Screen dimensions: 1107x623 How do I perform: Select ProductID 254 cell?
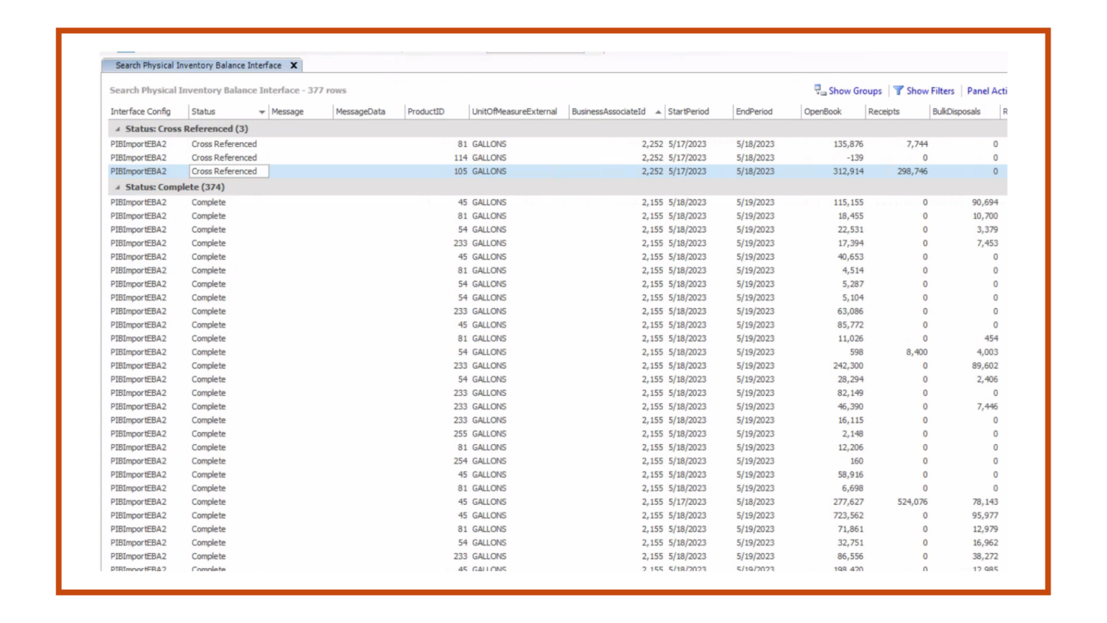click(x=461, y=461)
